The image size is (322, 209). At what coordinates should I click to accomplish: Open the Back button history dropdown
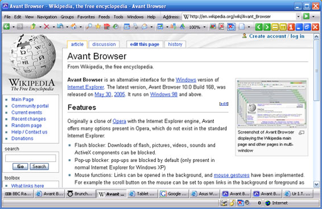(x=13, y=27)
